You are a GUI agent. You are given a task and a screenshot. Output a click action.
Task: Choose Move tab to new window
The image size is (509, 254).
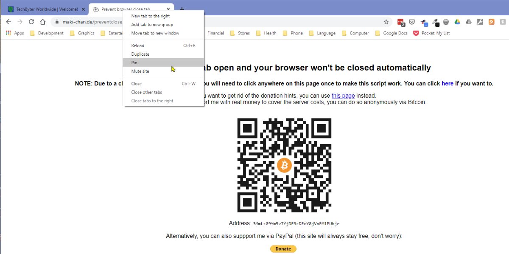[x=163, y=33]
